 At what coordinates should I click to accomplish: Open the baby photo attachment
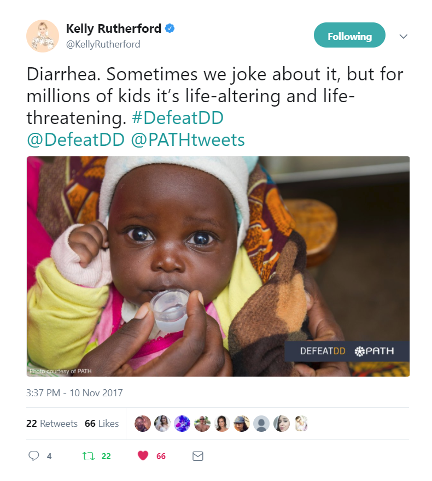218,266
